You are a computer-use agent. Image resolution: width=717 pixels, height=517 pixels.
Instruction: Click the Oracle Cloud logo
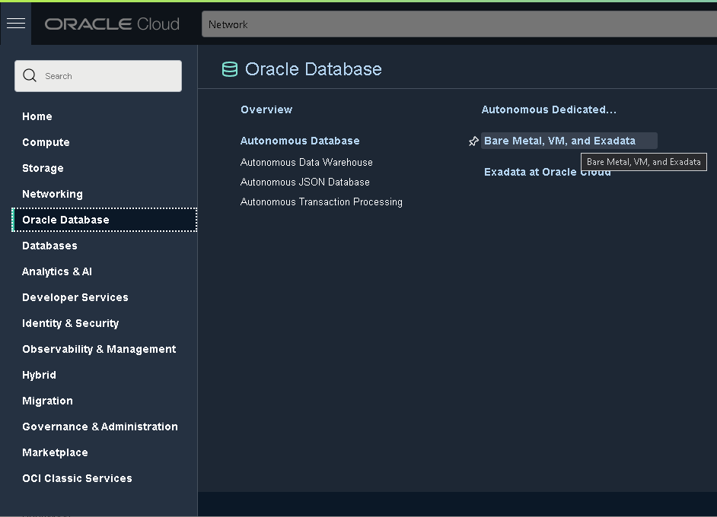tap(111, 24)
